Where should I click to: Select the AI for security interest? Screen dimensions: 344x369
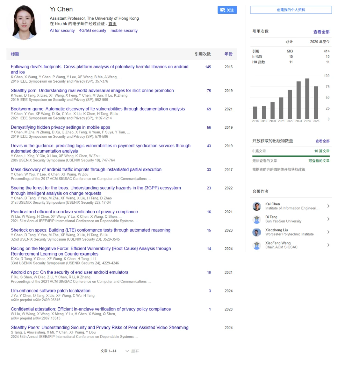pos(62,31)
